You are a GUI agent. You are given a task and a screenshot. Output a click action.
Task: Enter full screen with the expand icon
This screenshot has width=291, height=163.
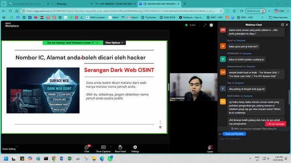click(x=205, y=25)
